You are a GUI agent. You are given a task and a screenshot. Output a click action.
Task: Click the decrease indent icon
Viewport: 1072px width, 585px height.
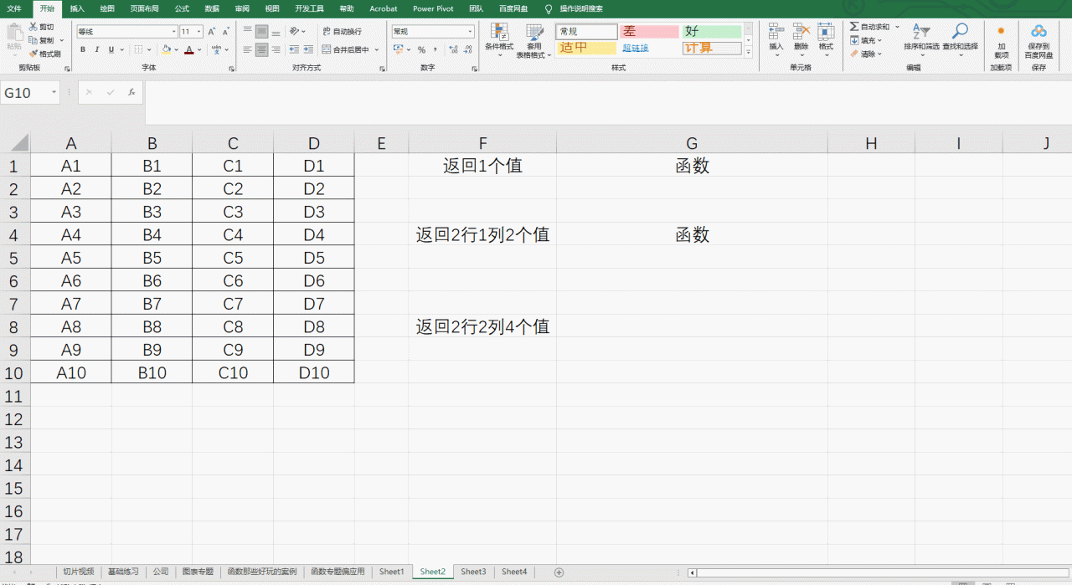pos(294,50)
